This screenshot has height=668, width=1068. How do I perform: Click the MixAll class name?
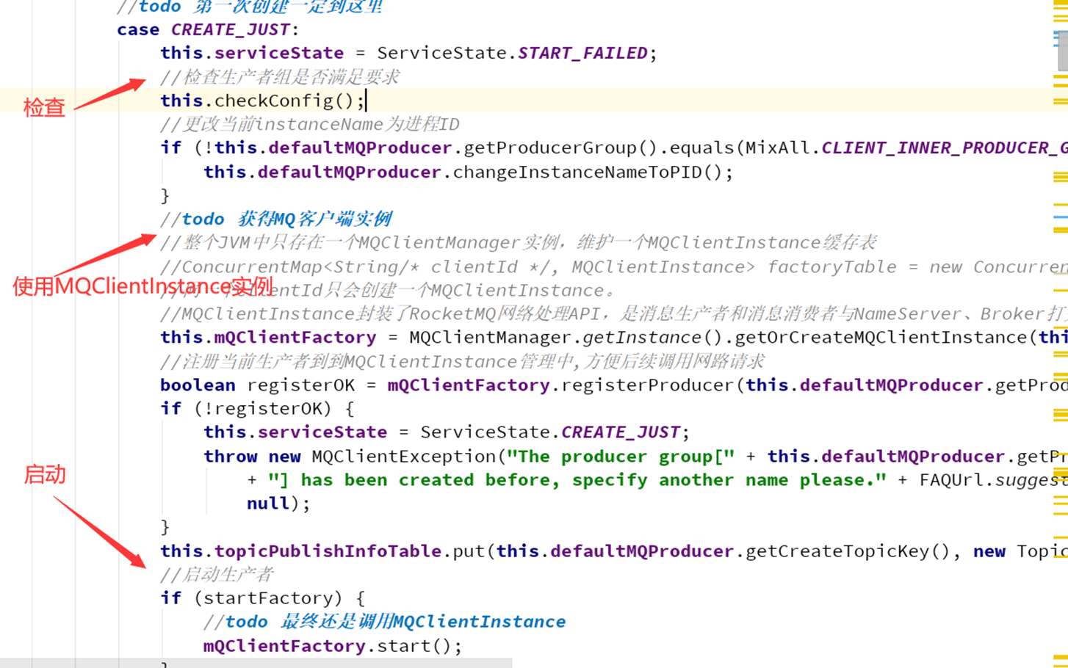pyautogui.click(x=778, y=148)
